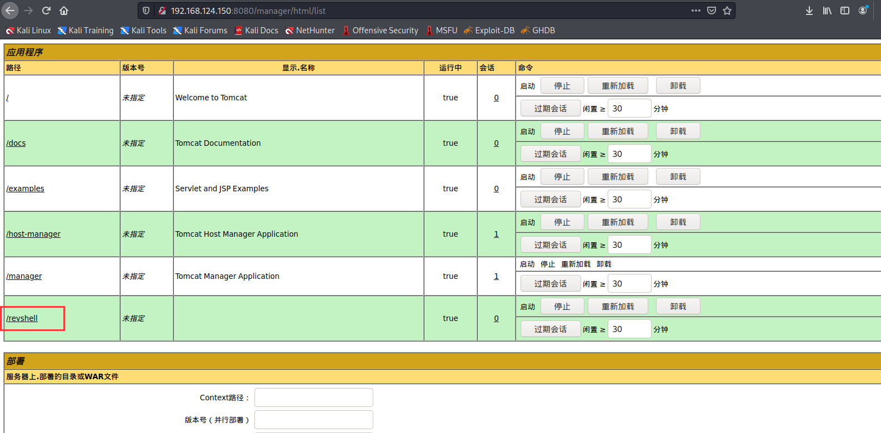Screen dimensions: 881x433
Task: Click idle minutes field for /manager
Action: click(x=629, y=284)
